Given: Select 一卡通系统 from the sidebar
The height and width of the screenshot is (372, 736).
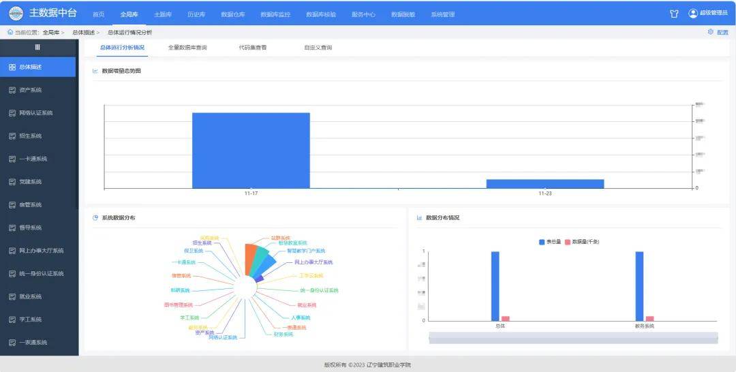Looking at the screenshot, I should pyautogui.click(x=33, y=159).
